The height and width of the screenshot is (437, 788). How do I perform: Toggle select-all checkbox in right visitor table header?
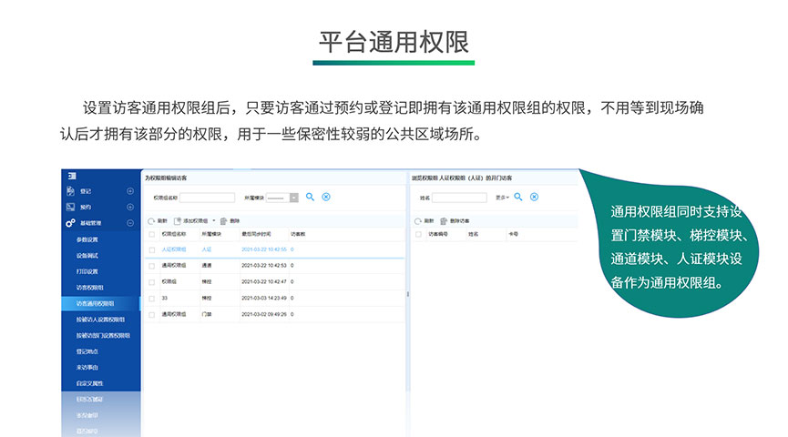(x=417, y=234)
